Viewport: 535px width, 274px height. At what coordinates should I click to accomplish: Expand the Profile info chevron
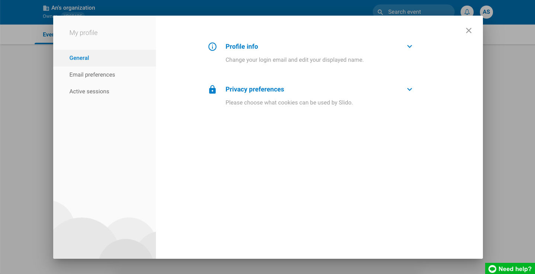[410, 46]
